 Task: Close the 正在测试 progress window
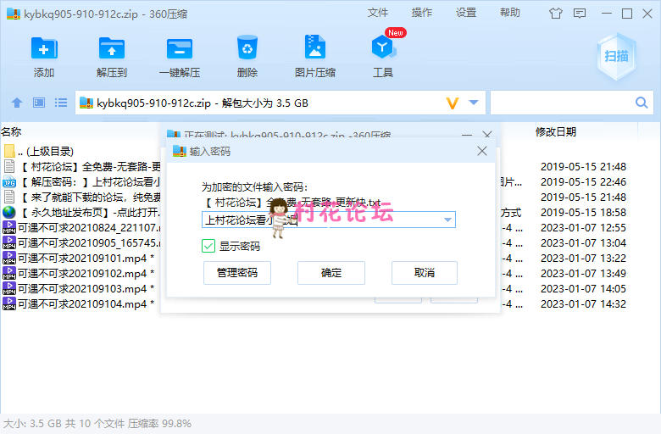click(487, 135)
